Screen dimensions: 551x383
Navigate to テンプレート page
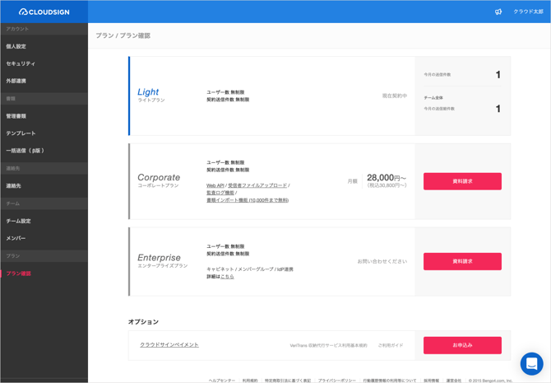(x=21, y=133)
